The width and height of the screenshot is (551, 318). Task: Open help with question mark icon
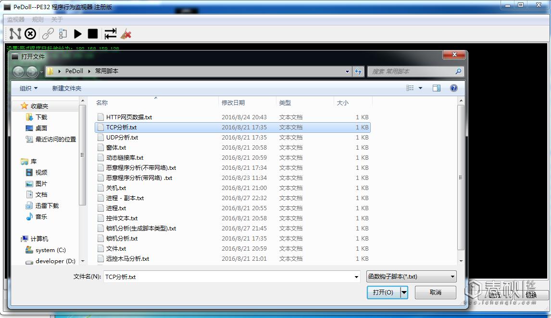click(454, 88)
